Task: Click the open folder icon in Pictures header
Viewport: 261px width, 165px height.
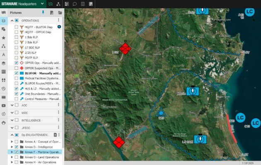Action: pyautogui.click(x=60, y=13)
